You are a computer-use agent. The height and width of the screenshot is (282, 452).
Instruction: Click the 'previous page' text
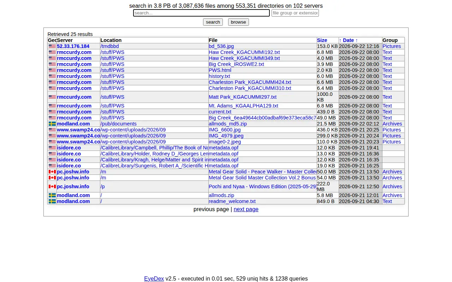(x=211, y=209)
